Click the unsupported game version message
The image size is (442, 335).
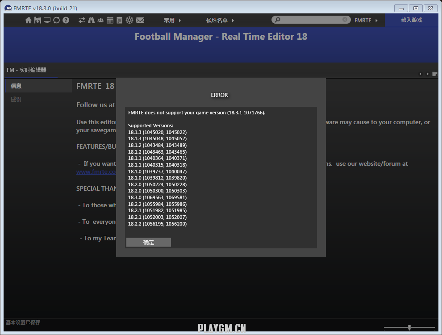pyautogui.click(x=197, y=113)
